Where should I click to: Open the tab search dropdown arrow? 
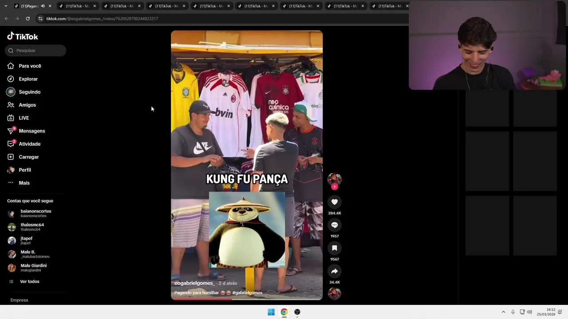click(x=6, y=6)
